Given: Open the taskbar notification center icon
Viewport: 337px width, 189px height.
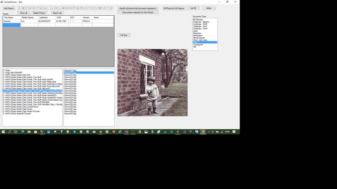Looking at the screenshot, I should point(234,132).
